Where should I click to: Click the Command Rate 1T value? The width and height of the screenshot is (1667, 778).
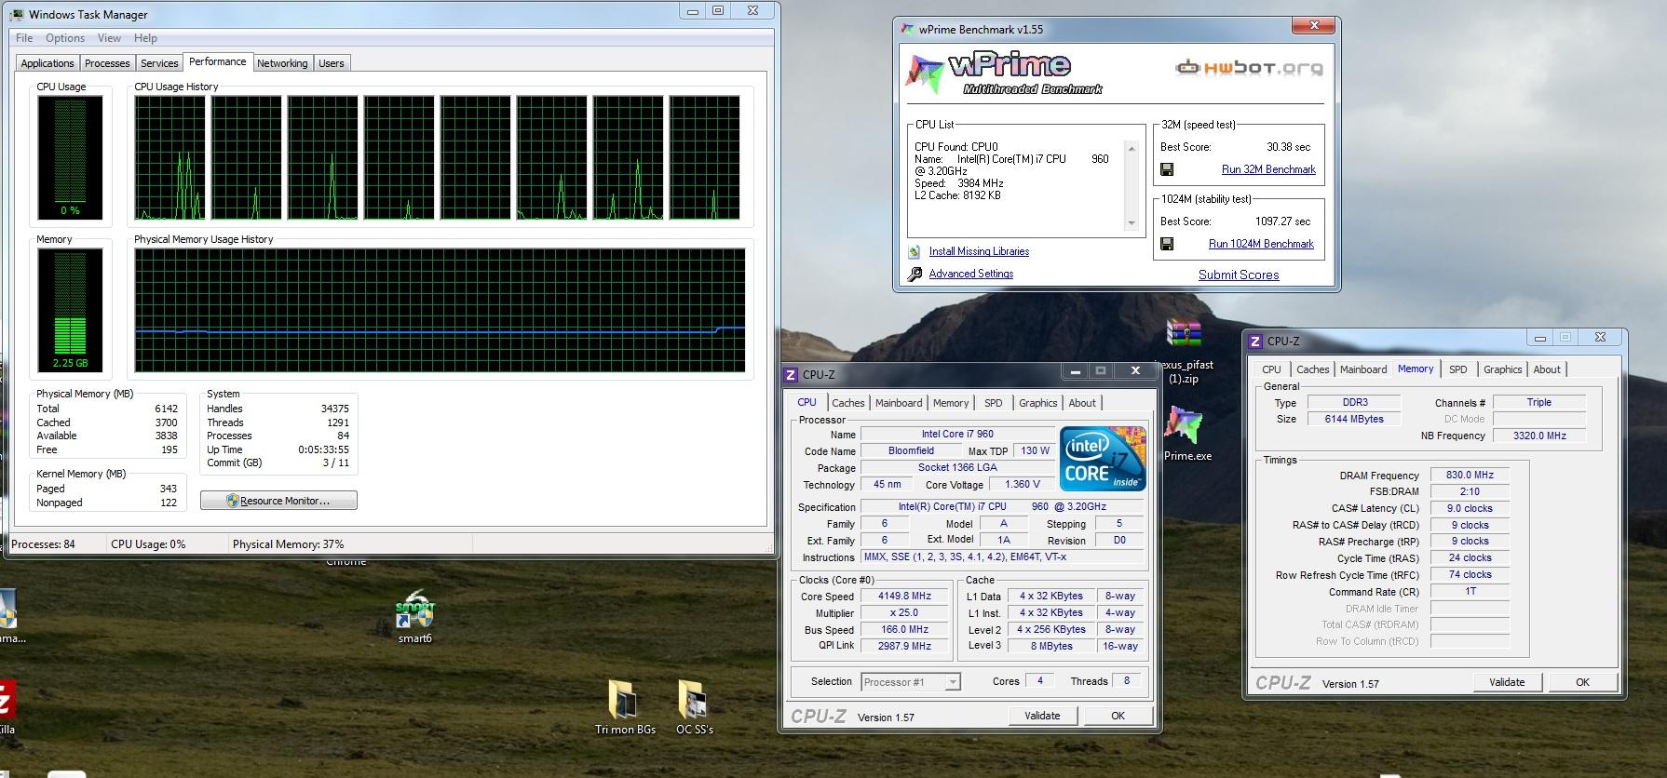(1470, 592)
